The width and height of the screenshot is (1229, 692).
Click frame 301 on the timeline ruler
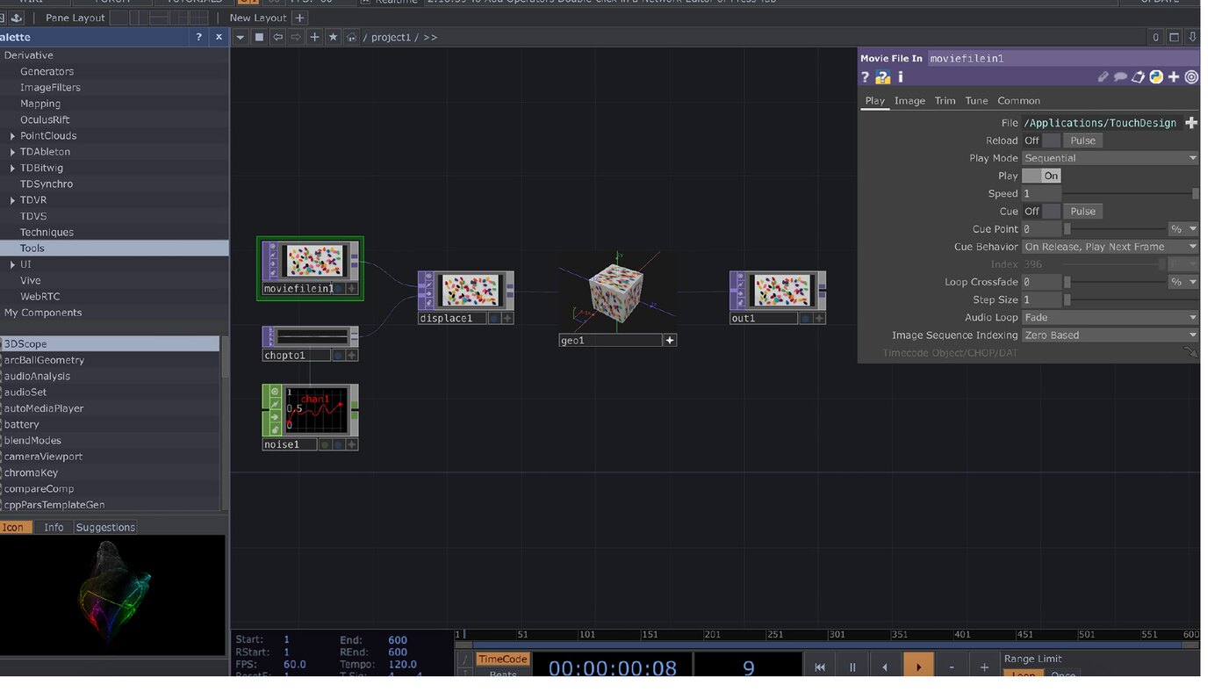[x=837, y=634]
